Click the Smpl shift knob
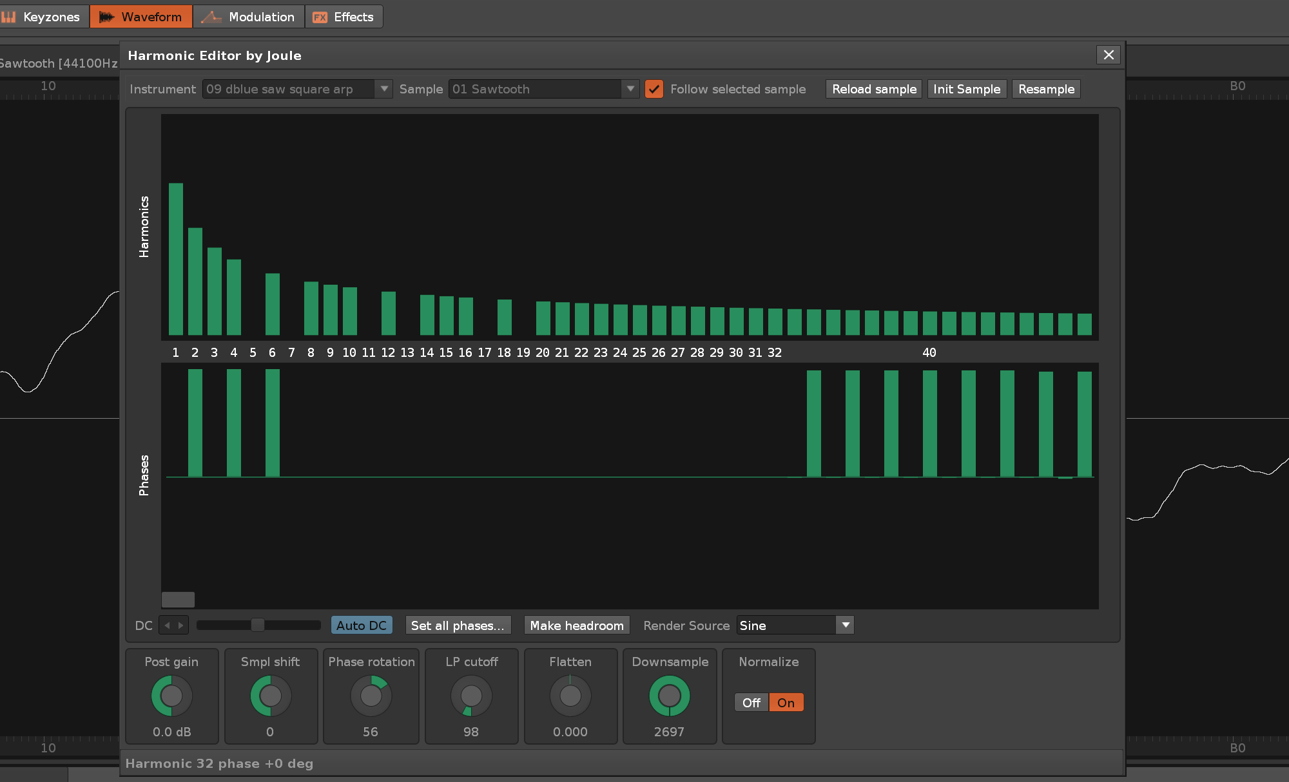The width and height of the screenshot is (1289, 782). pos(270,696)
